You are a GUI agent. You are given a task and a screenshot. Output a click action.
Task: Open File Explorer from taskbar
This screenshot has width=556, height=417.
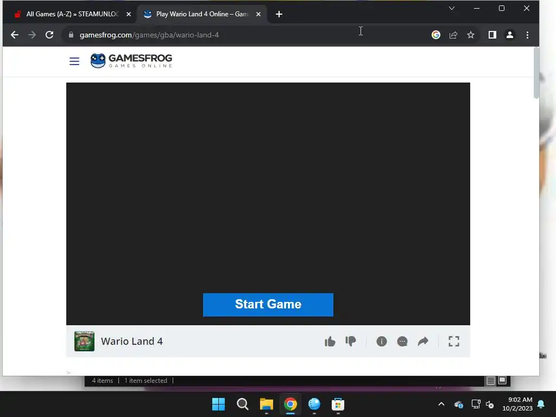[266, 404]
